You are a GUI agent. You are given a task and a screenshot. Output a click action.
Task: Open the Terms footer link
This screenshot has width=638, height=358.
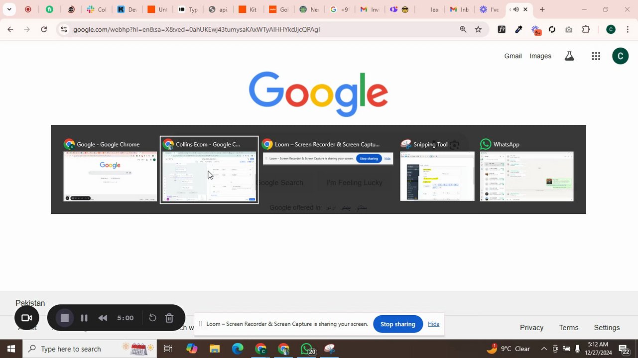point(569,328)
